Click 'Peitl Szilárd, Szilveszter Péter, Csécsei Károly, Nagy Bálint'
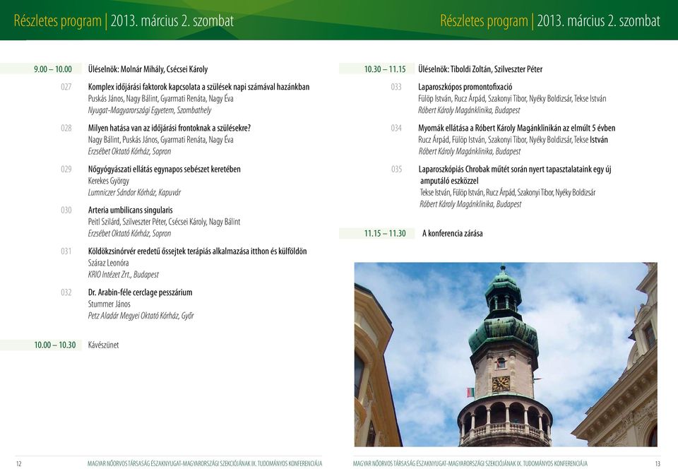678x469 pixels. click(x=165, y=222)
